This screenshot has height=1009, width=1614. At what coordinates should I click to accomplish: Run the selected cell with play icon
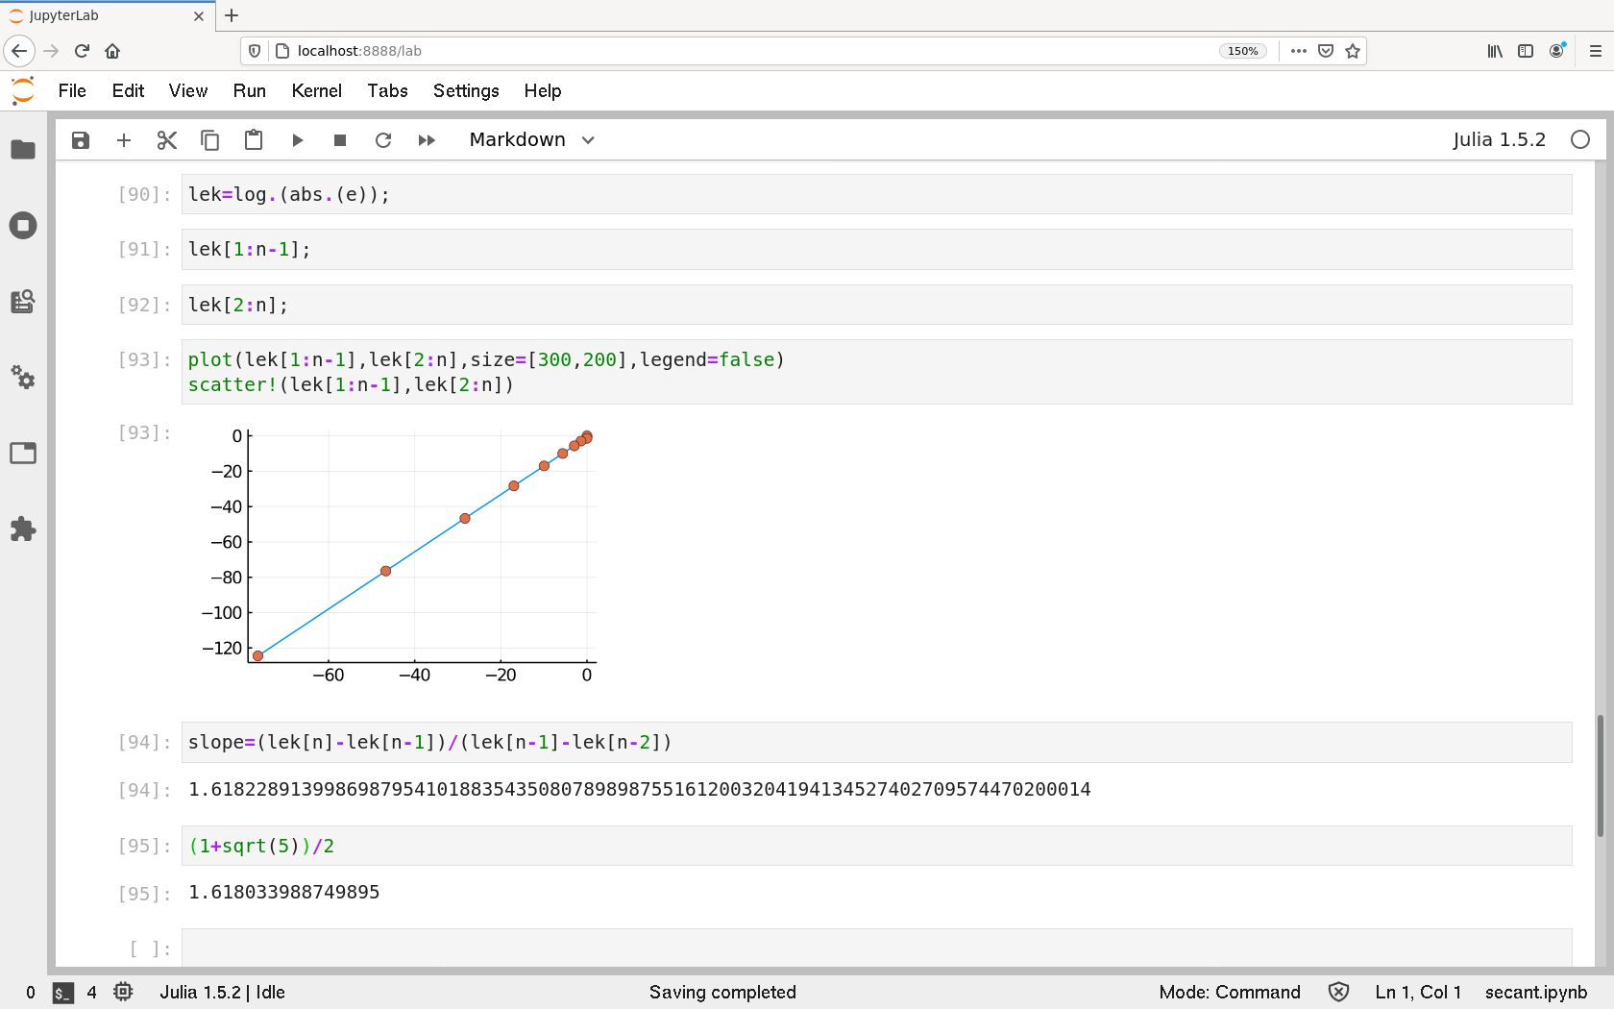click(x=298, y=140)
